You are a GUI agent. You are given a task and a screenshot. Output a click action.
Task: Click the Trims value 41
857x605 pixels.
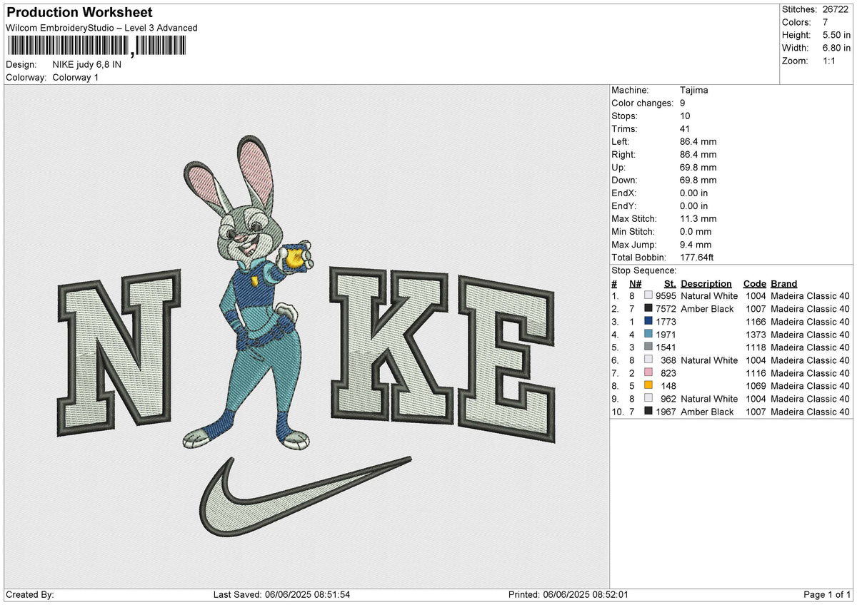686,129
